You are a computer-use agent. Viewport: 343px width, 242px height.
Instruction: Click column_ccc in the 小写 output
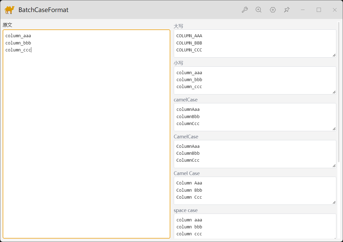pos(189,87)
